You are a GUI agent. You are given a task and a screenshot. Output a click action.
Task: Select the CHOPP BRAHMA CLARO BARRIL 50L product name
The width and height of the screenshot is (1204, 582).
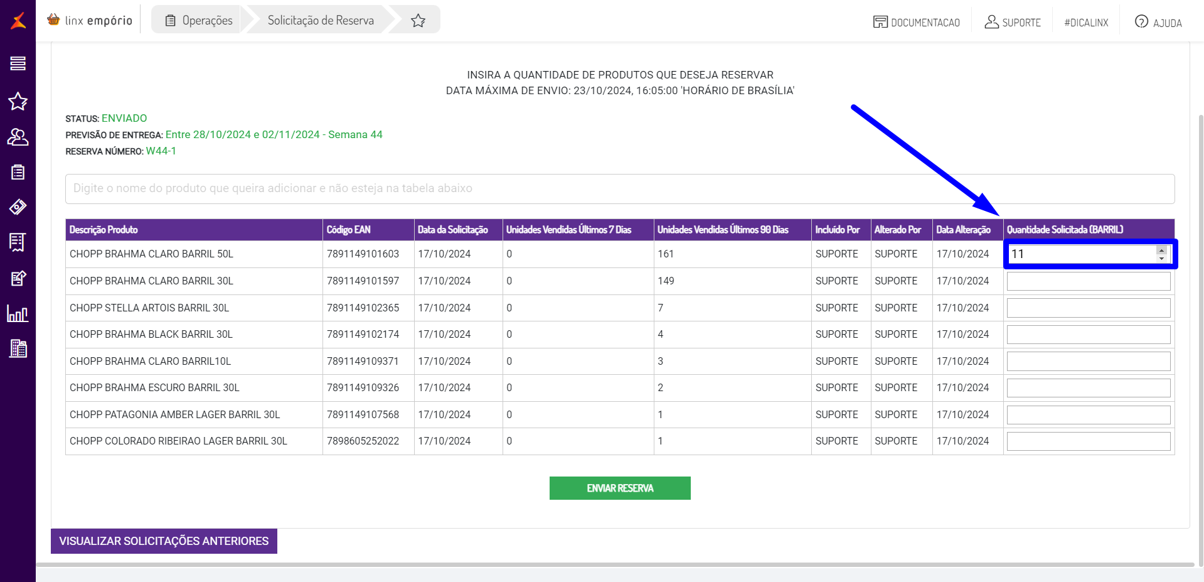tap(151, 254)
